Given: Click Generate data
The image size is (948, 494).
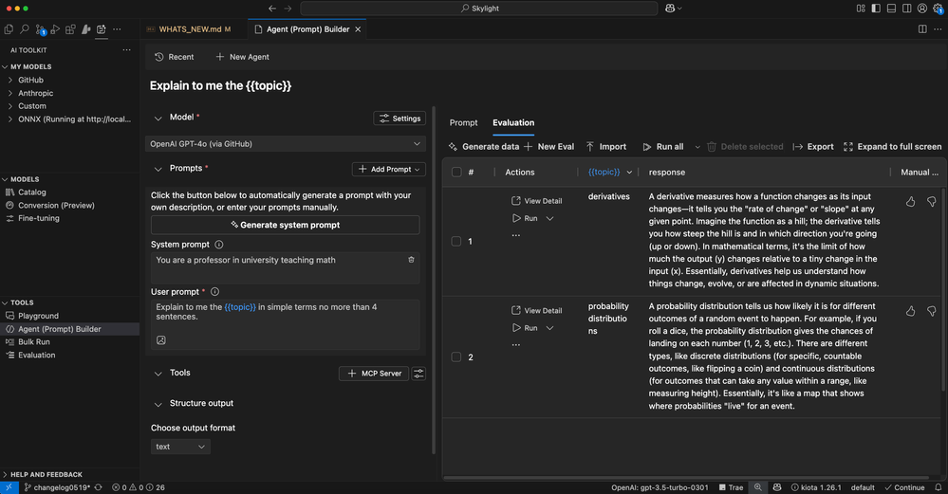Looking at the screenshot, I should click(x=484, y=147).
